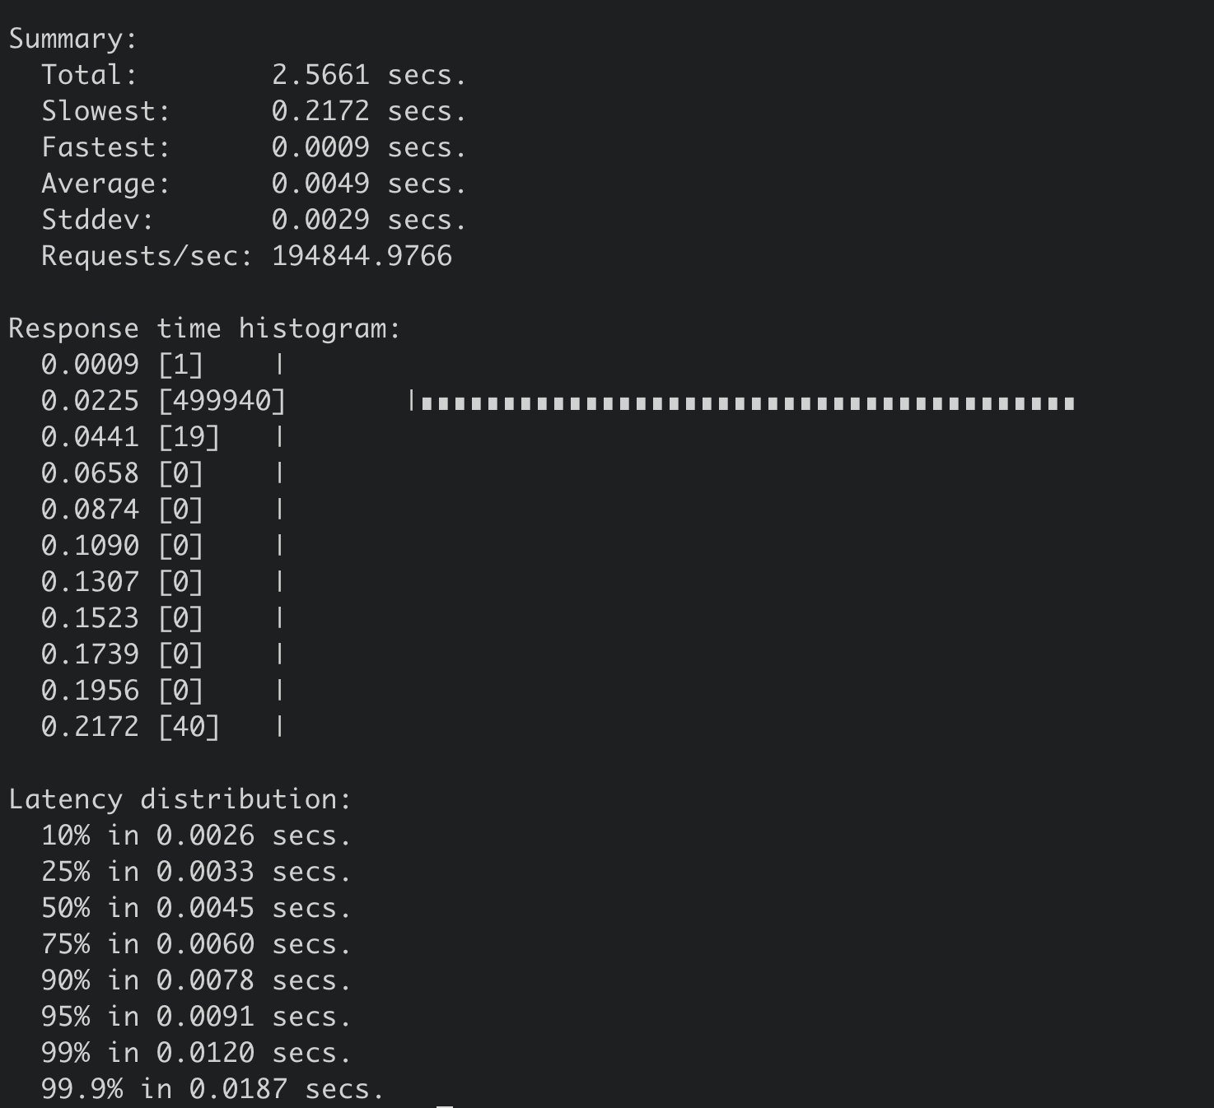The width and height of the screenshot is (1214, 1108).
Task: Select the [499940] count in histogram
Action: (222, 401)
